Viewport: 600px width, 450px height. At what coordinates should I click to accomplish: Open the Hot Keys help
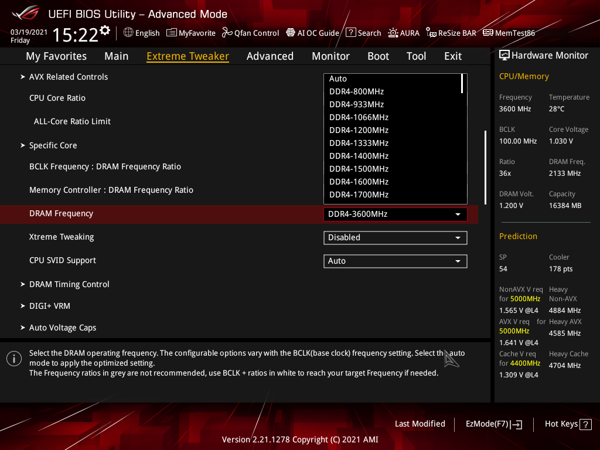(568, 424)
